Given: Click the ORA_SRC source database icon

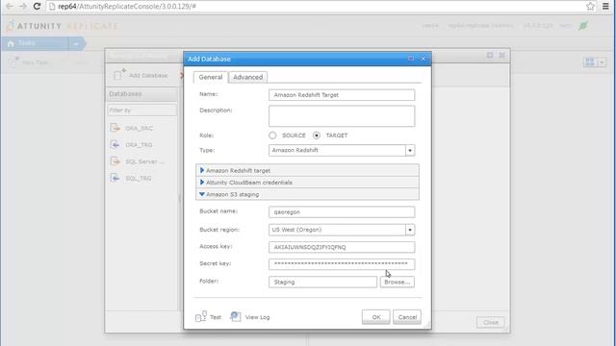Looking at the screenshot, I should (x=115, y=128).
